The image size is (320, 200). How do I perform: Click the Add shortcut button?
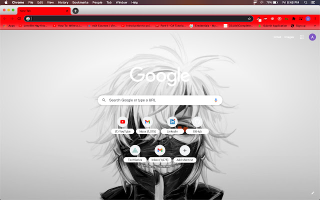(184, 153)
